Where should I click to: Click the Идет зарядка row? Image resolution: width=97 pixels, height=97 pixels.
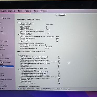click(39, 40)
